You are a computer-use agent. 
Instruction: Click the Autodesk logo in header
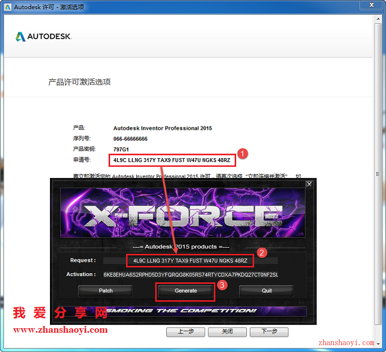[44, 36]
